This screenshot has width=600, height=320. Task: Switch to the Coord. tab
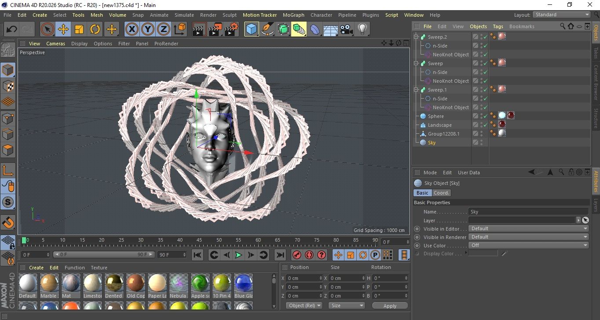(441, 193)
